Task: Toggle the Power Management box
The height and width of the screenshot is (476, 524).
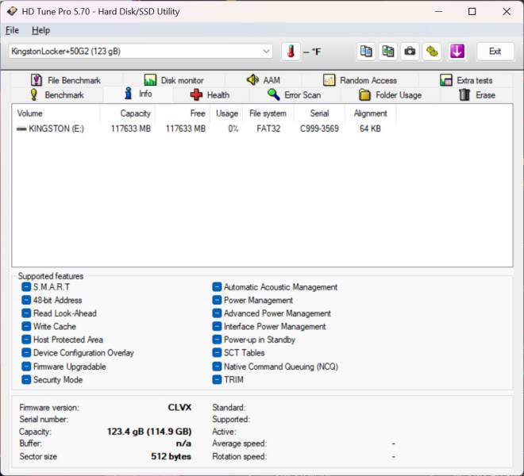Action: 217,300
